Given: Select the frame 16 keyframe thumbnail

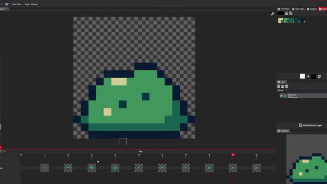Looking at the screenshot, I should 162,168.
